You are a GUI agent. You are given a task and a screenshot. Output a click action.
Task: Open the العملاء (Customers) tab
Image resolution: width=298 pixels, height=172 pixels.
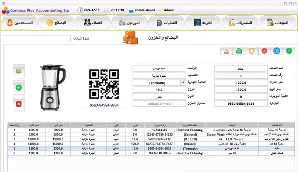(93, 23)
